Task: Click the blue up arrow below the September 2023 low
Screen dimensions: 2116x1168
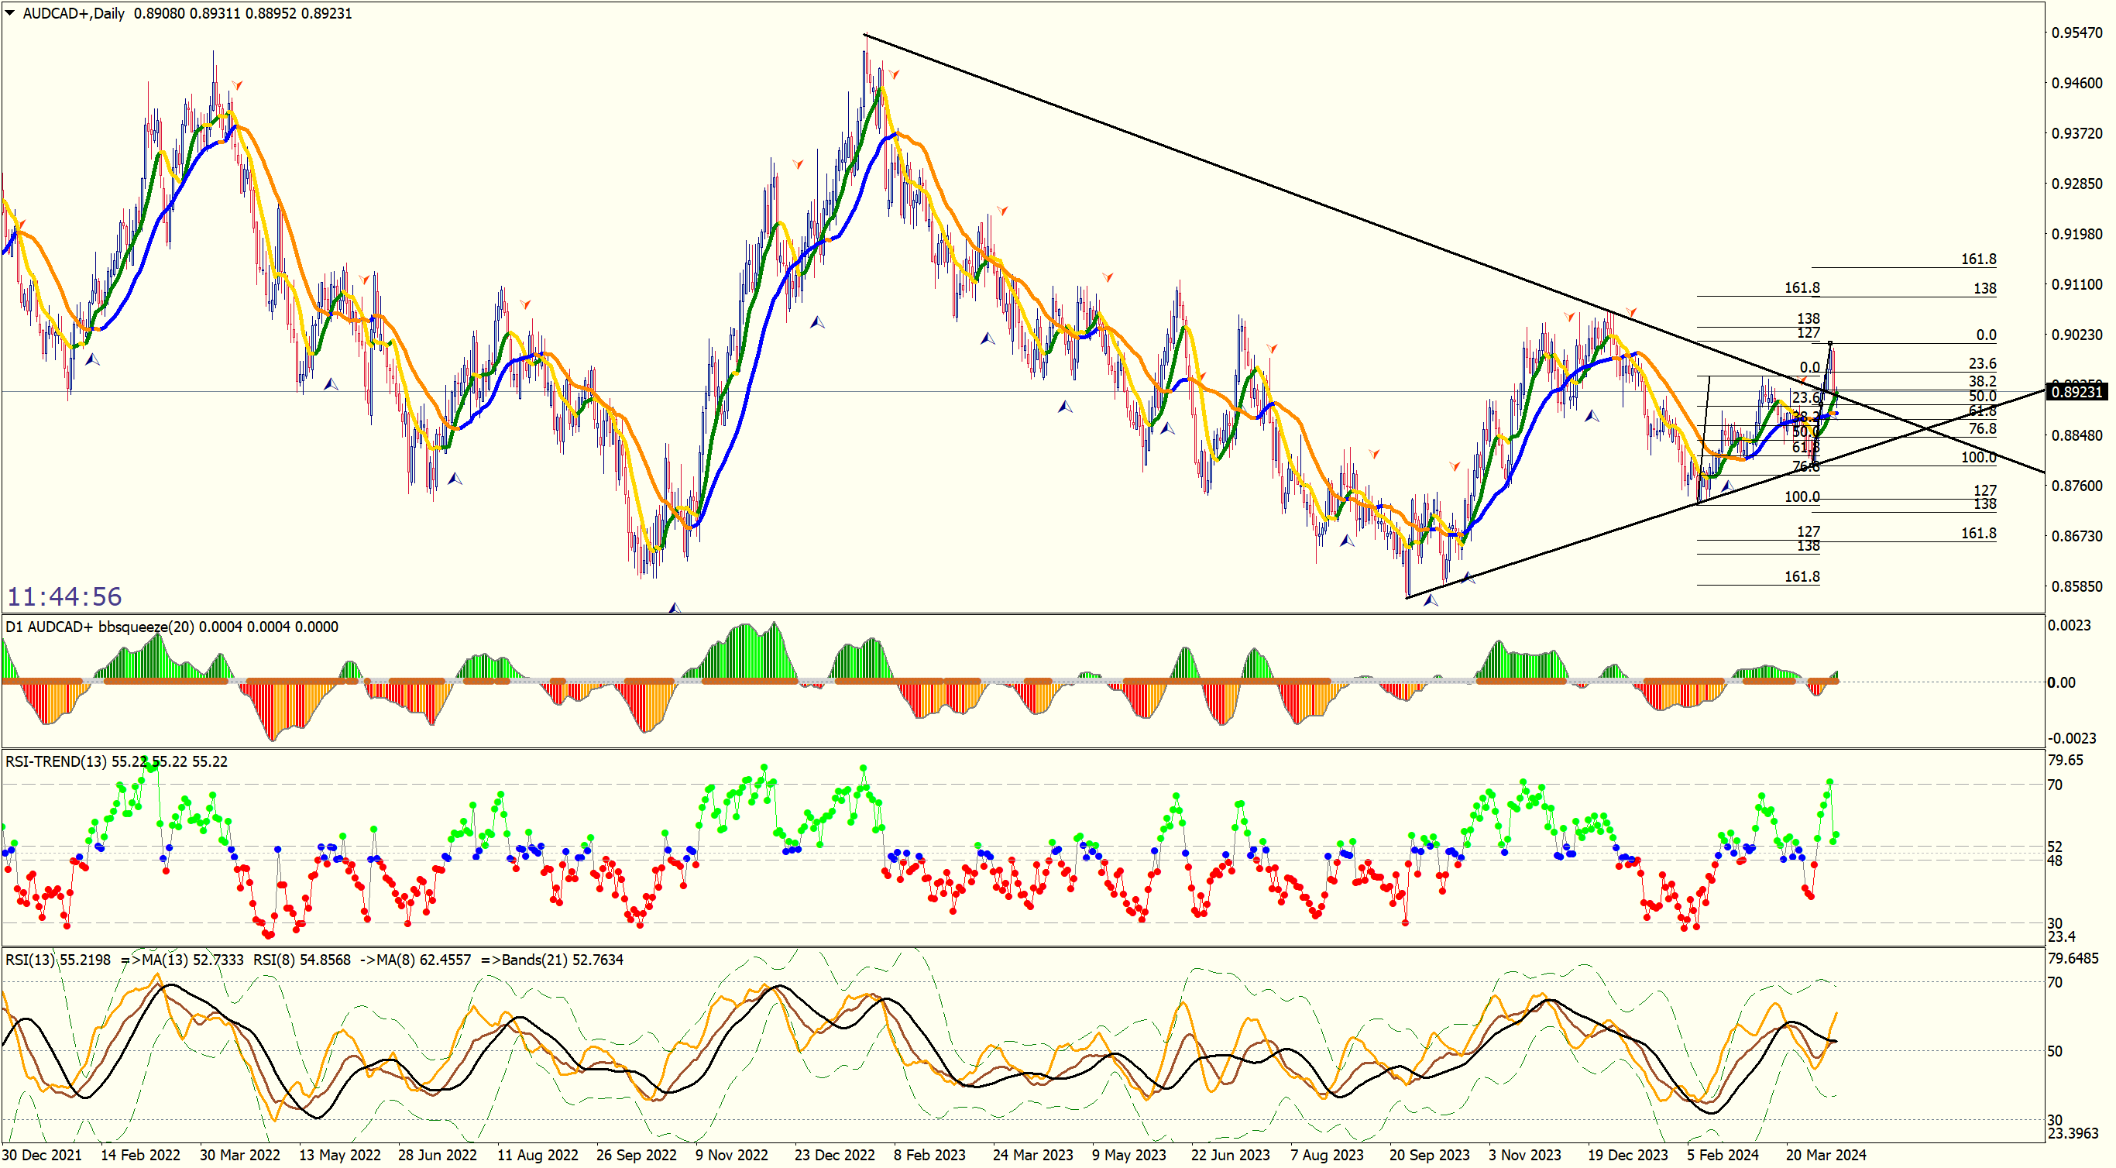Action: [1431, 600]
